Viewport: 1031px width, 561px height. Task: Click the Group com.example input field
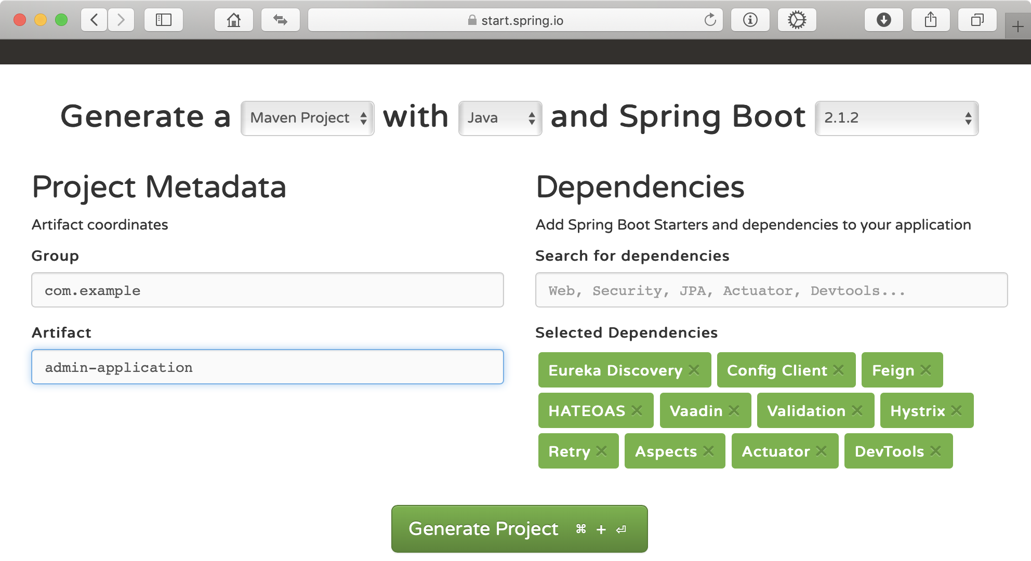pyautogui.click(x=267, y=290)
